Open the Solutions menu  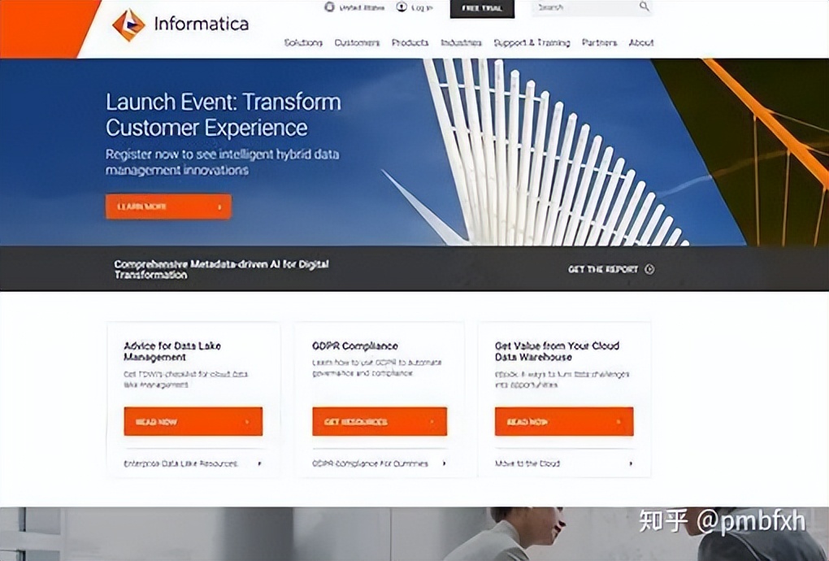point(303,43)
